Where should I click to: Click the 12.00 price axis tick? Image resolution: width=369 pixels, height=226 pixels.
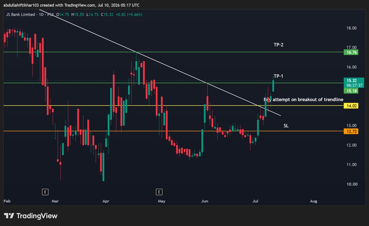(352, 145)
